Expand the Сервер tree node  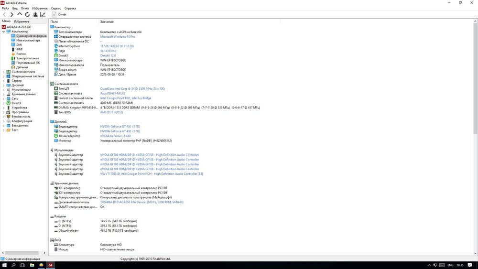[3, 81]
